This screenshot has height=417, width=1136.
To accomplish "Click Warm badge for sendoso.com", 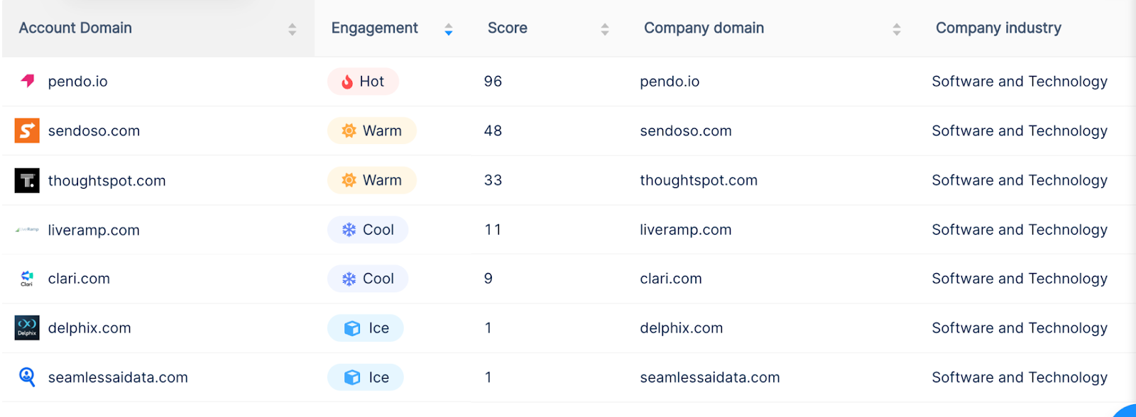I will coord(371,131).
